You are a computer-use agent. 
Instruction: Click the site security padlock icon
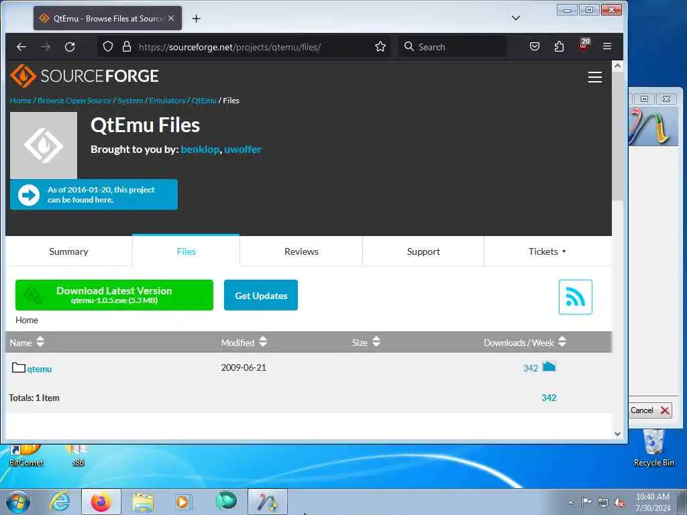(127, 46)
